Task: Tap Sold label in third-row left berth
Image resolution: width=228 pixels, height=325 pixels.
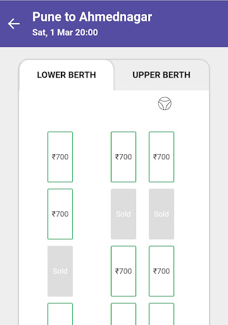Action: [x=60, y=271]
